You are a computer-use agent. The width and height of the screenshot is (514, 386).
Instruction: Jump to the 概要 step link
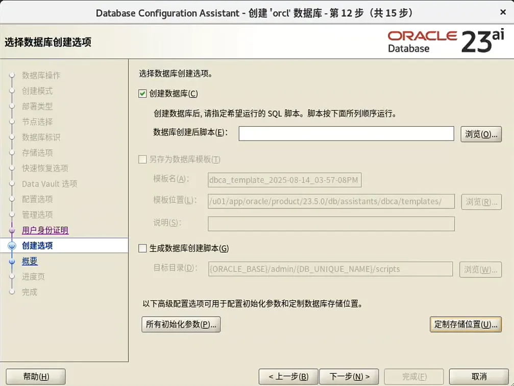29,261
